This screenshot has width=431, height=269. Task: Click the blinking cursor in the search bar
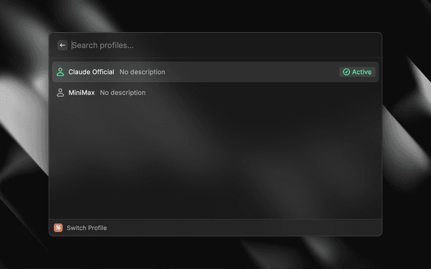click(72, 45)
